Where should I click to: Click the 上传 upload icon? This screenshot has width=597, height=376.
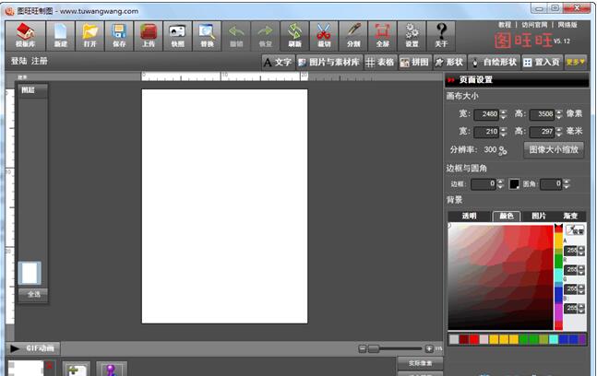pyautogui.click(x=149, y=35)
